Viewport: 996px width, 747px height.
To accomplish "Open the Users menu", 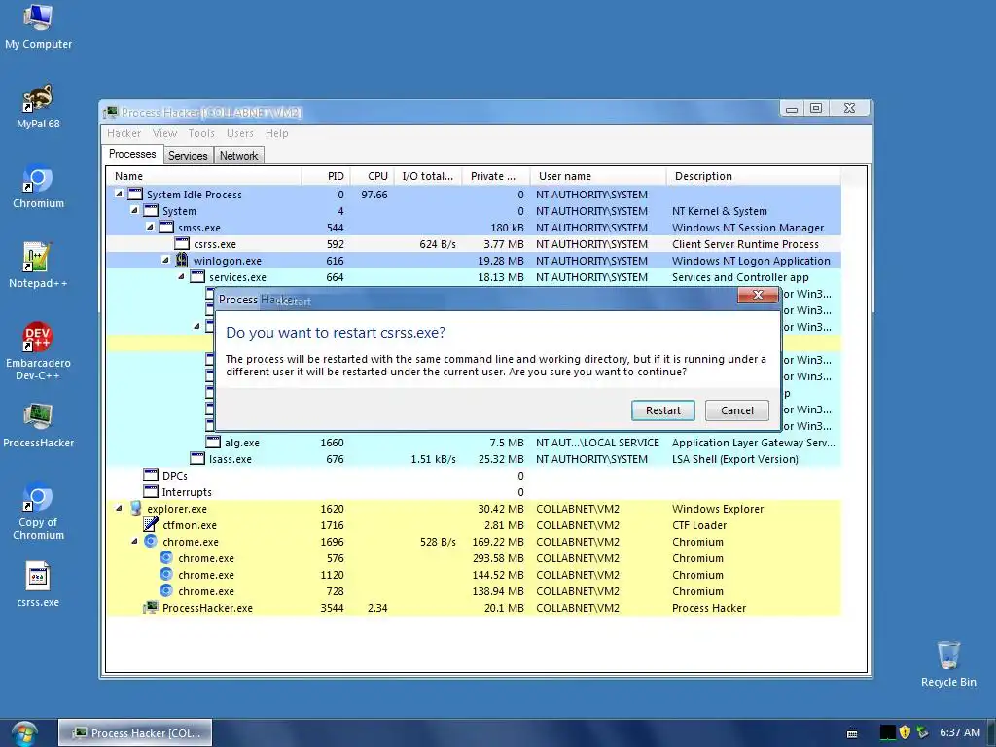I will point(240,133).
